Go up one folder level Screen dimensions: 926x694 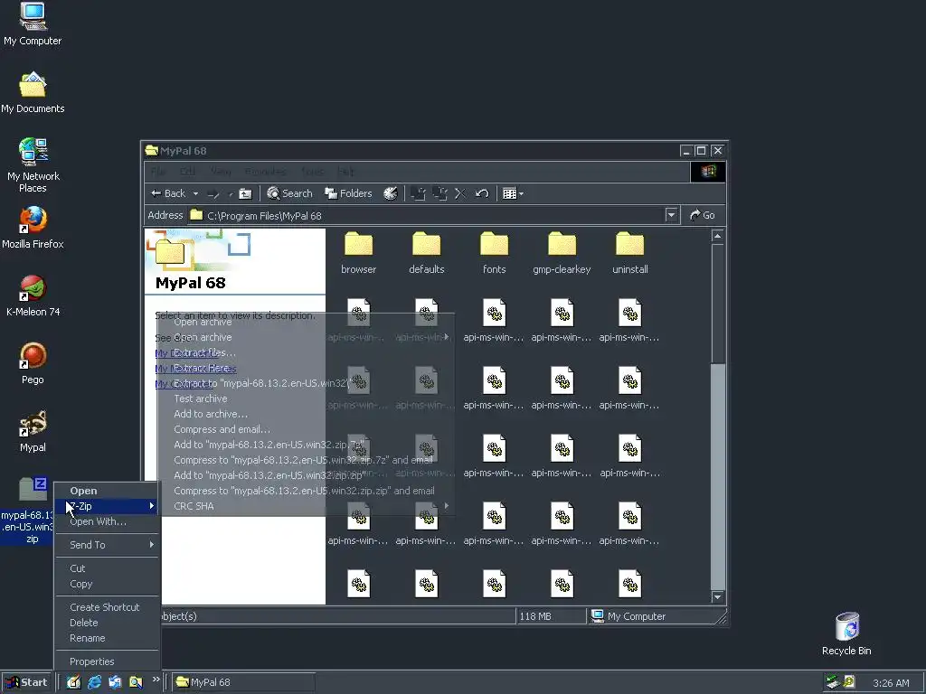pos(245,193)
